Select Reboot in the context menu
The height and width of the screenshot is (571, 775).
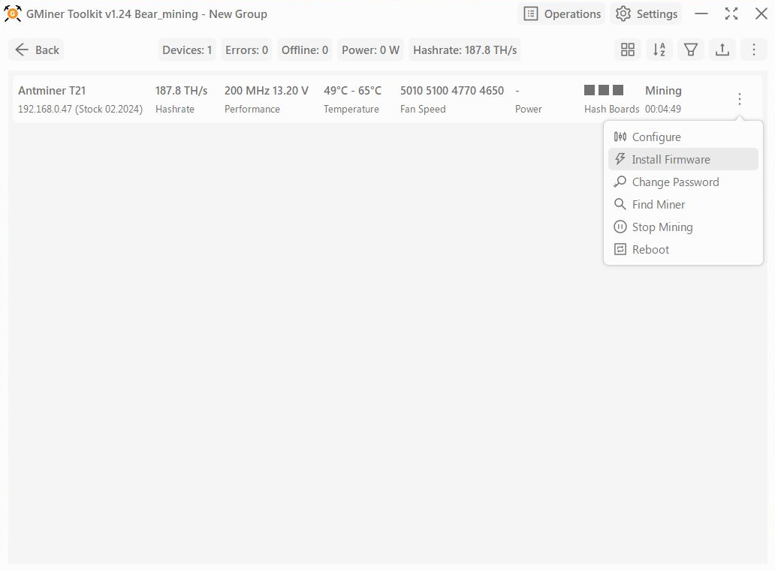tap(683, 249)
